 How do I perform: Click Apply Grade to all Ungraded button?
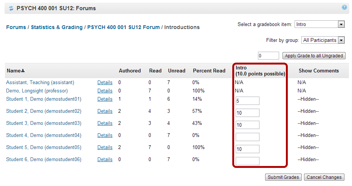pos(314,55)
